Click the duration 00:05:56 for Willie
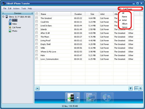The image size is (145, 109). tap(78, 48)
